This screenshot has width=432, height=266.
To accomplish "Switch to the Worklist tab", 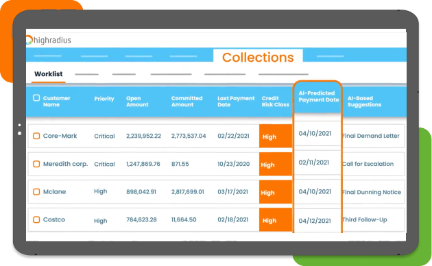I will pos(49,74).
